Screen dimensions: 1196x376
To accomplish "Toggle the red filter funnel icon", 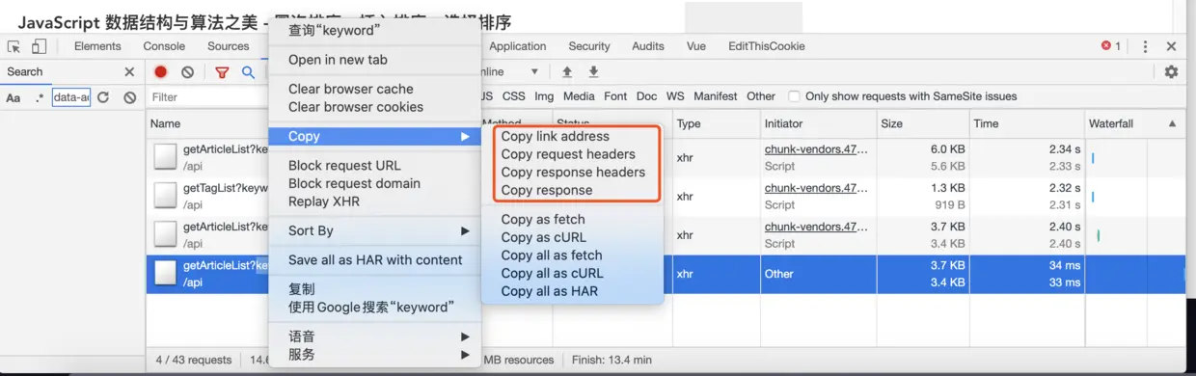I will pyautogui.click(x=222, y=72).
